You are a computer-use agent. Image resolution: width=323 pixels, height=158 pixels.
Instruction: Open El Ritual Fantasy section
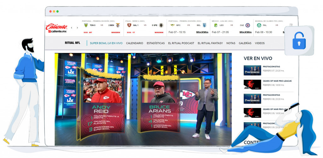pos(210,43)
